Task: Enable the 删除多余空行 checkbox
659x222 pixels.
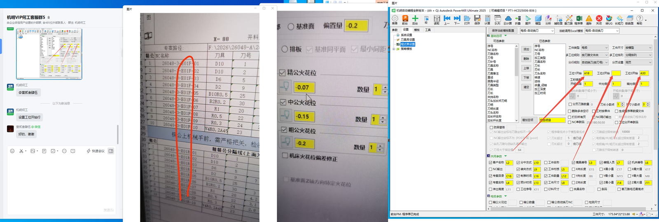Action: tap(570, 111)
